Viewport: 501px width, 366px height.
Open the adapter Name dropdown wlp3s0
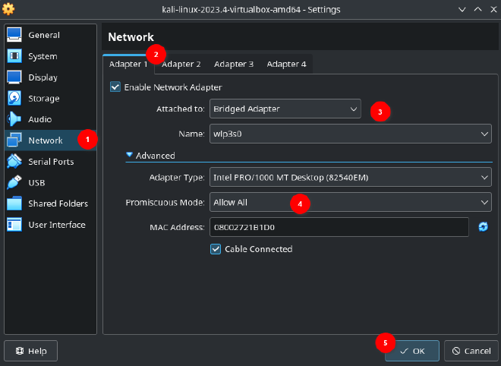coord(350,134)
